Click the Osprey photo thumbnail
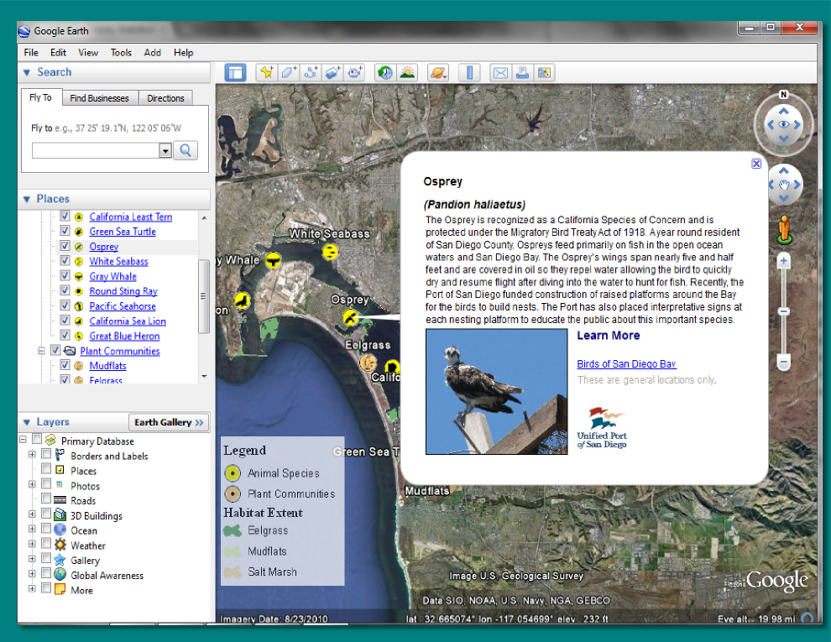This screenshot has height=642, width=831. click(x=497, y=391)
